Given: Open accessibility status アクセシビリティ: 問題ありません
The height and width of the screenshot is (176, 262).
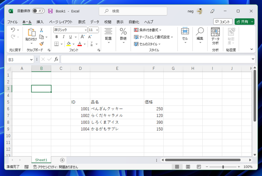Looking at the screenshot, I should (56, 167).
